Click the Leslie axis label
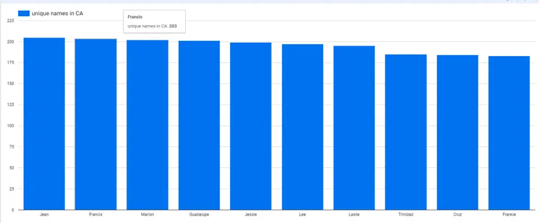Image resolution: width=539 pixels, height=223 pixels. click(x=354, y=215)
